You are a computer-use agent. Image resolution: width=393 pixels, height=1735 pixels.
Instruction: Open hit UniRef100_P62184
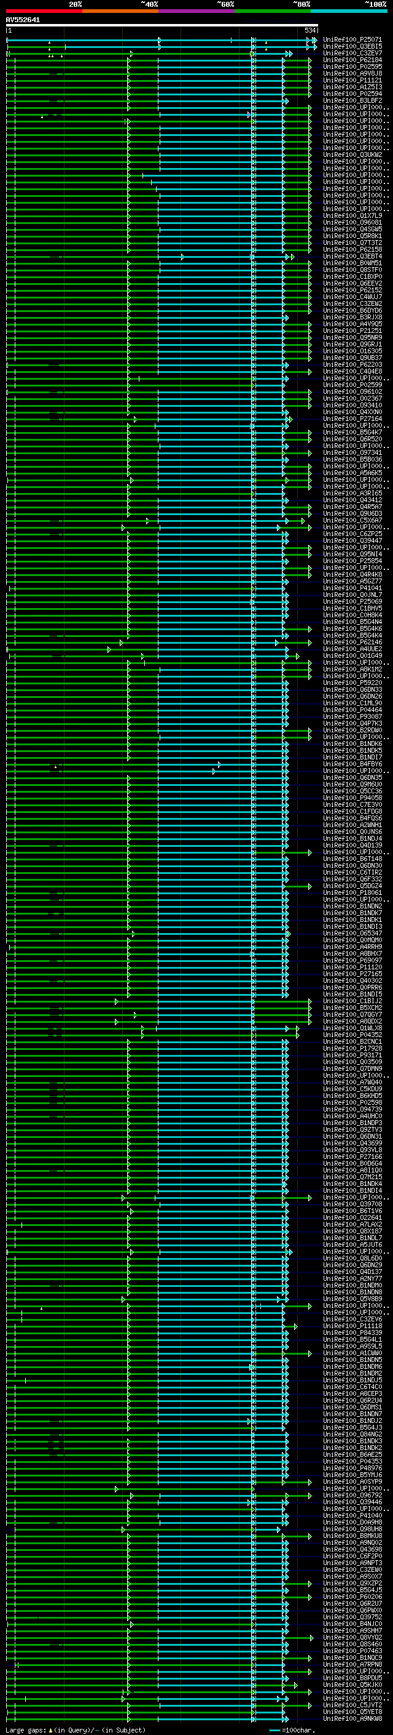click(352, 60)
